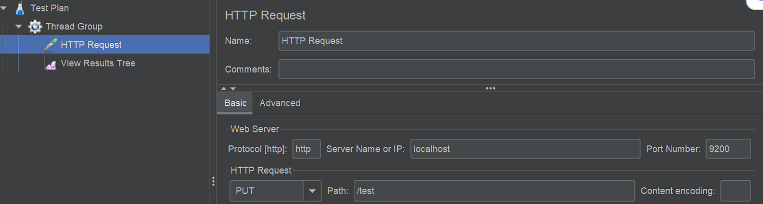The width and height of the screenshot is (763, 204).
Task: Click the Thread Group gear icon
Action: click(x=35, y=26)
